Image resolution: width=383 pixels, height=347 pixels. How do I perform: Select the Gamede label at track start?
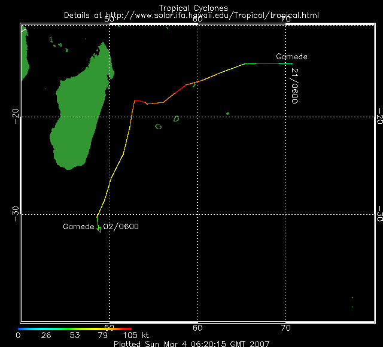[291, 57]
